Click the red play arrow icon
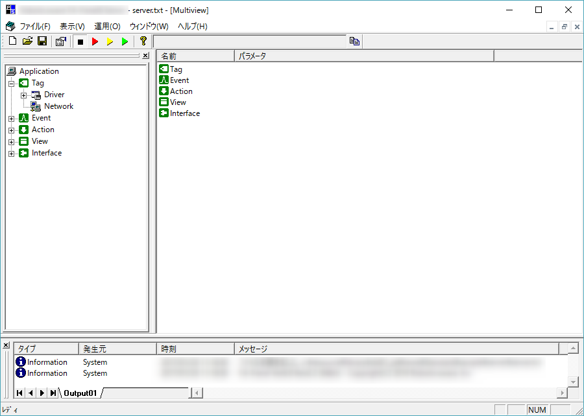Viewport: 584px width, 416px height. click(95, 41)
